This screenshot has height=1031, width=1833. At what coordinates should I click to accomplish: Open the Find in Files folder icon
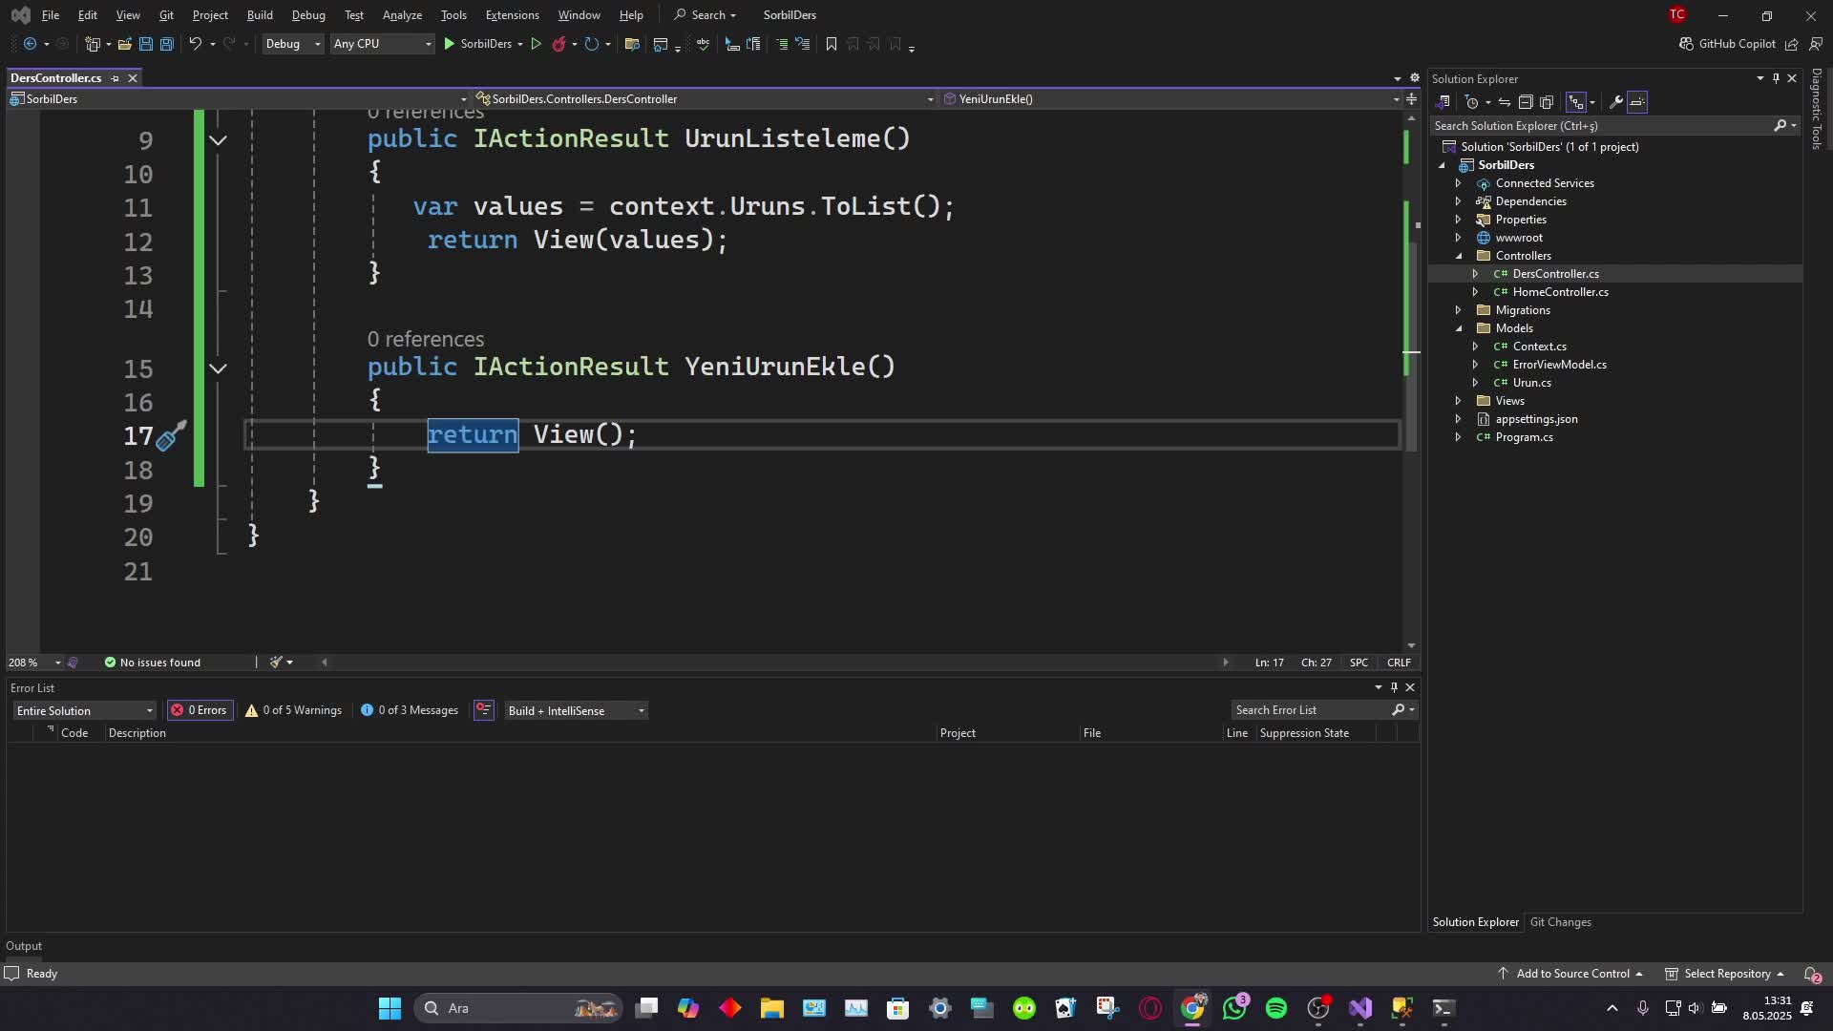(x=631, y=44)
